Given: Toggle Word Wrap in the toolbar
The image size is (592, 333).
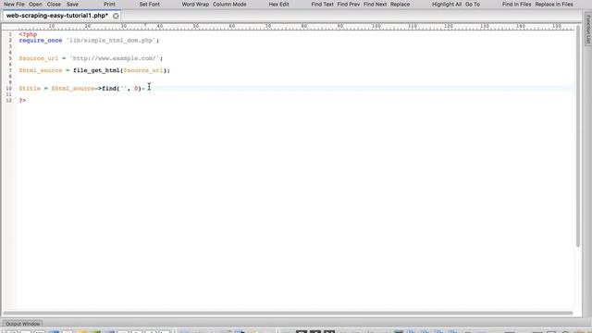Looking at the screenshot, I should pyautogui.click(x=195, y=4).
